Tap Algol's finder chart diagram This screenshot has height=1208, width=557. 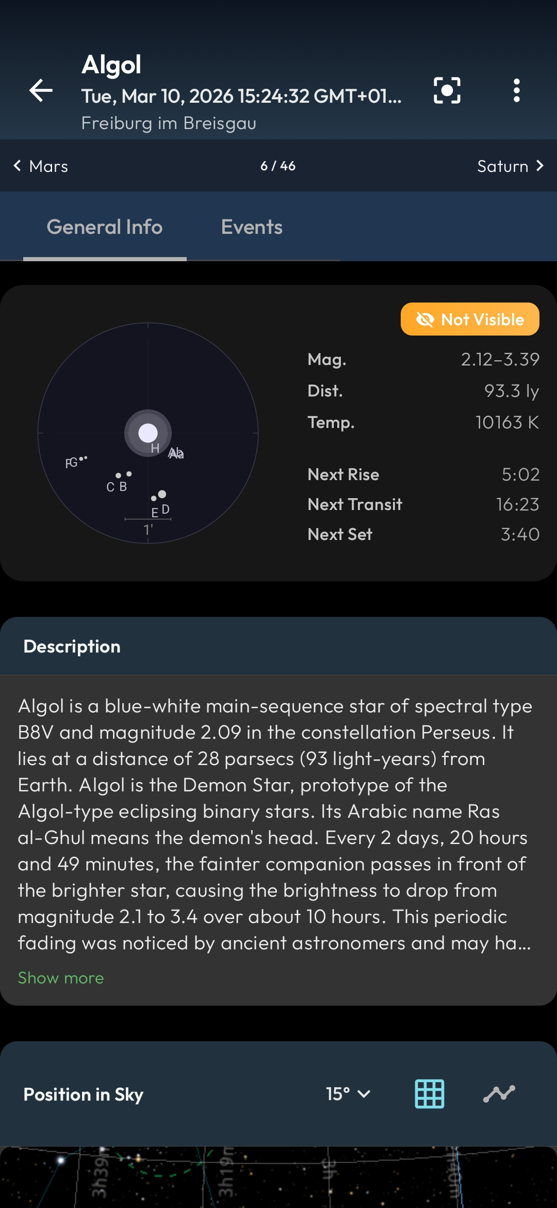pos(148,433)
